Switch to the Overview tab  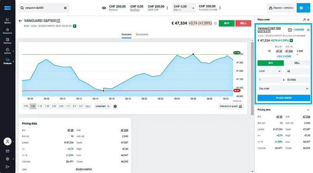[126, 34]
